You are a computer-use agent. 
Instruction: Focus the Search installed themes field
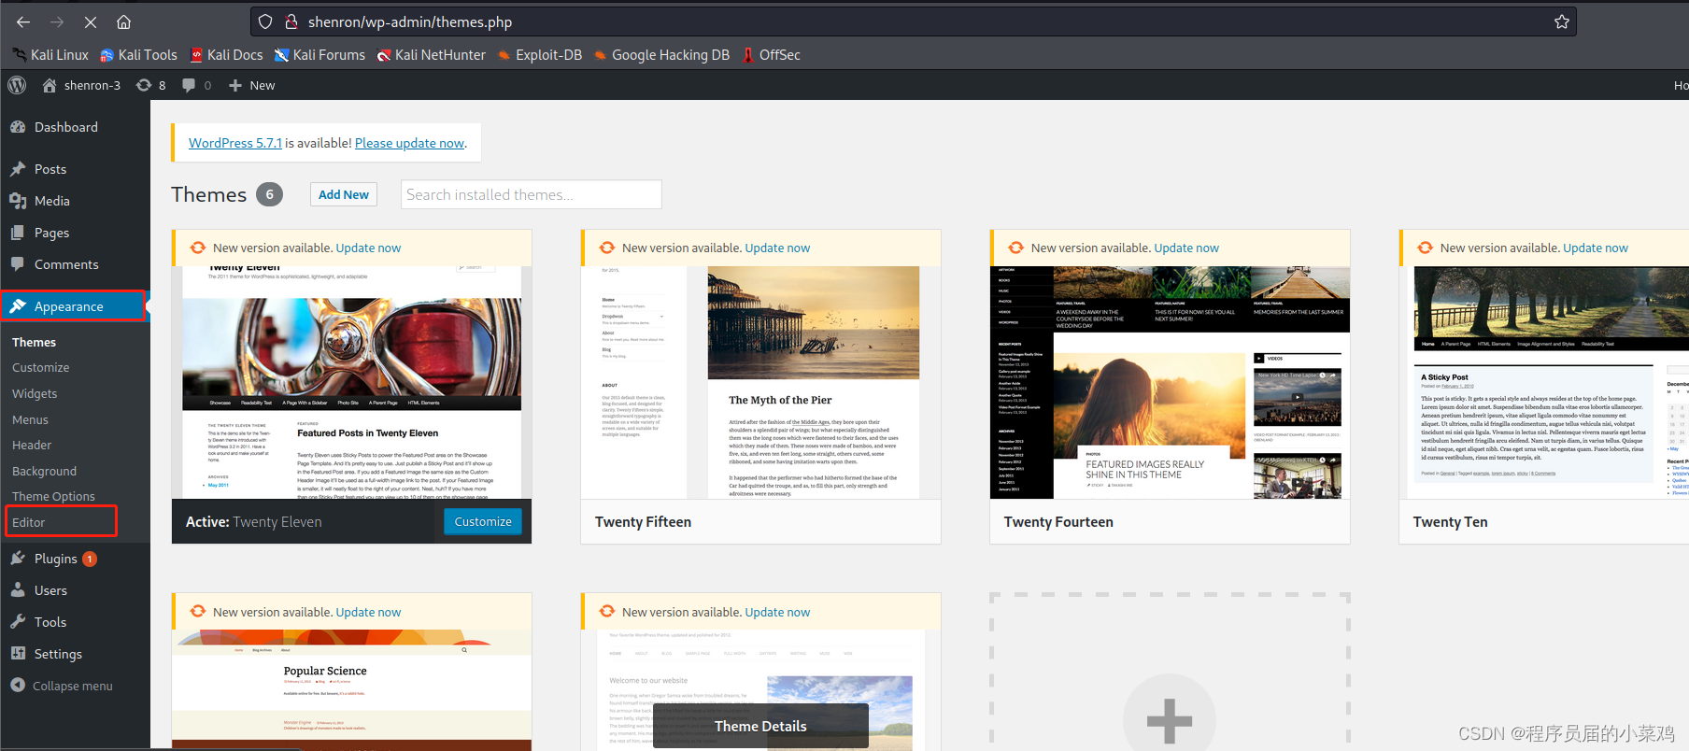[532, 194]
